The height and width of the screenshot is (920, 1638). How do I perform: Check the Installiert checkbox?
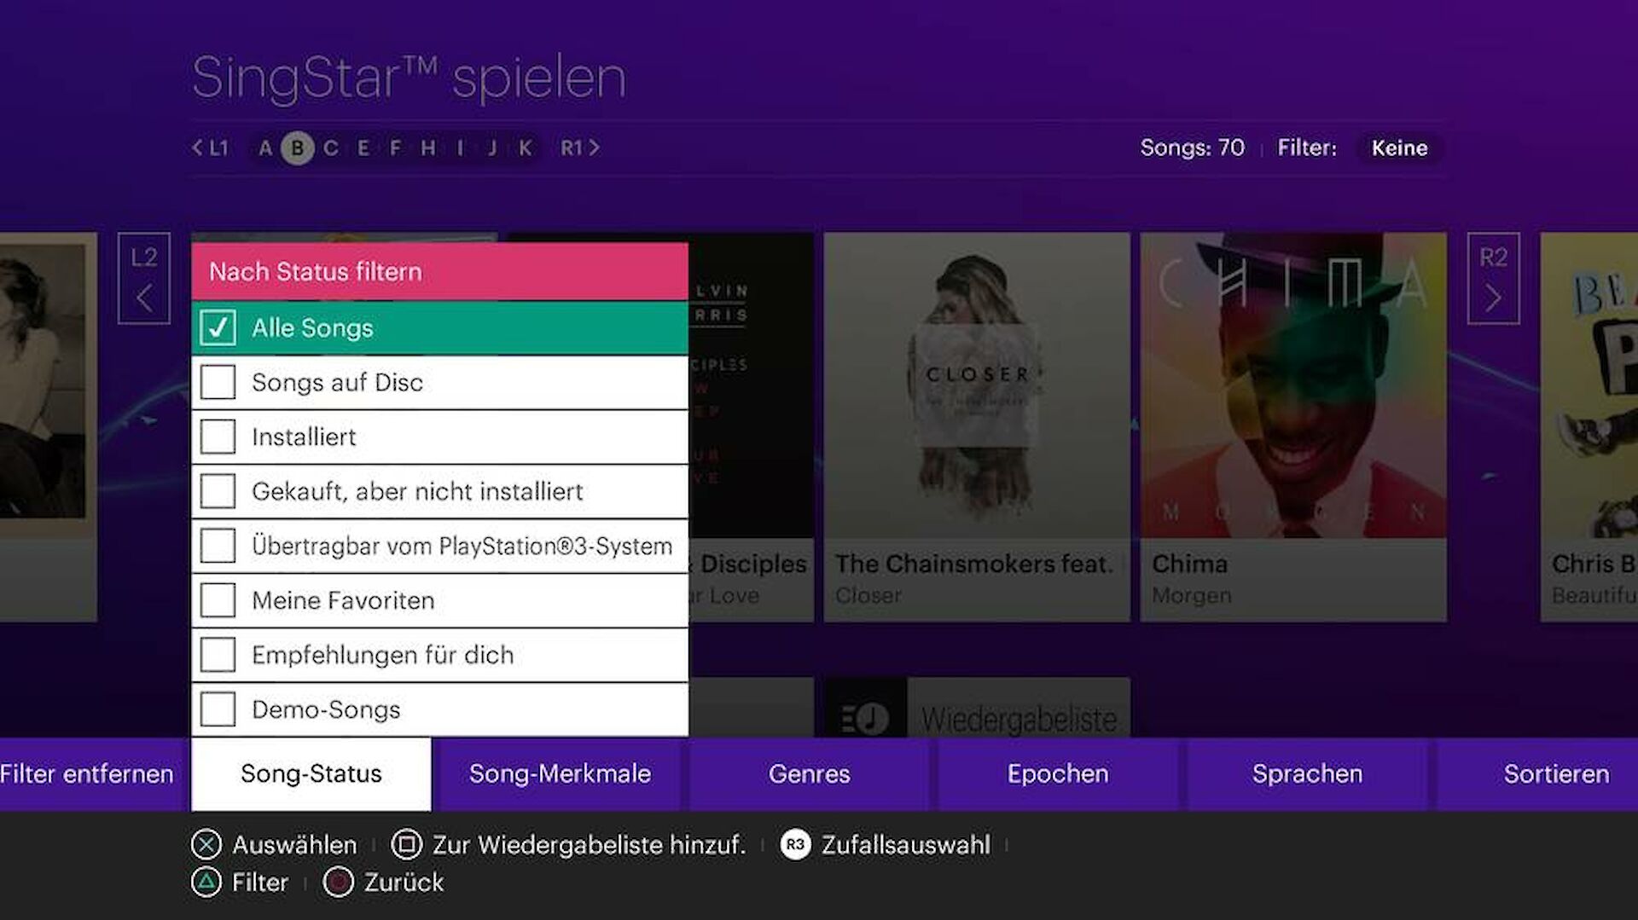(x=218, y=437)
